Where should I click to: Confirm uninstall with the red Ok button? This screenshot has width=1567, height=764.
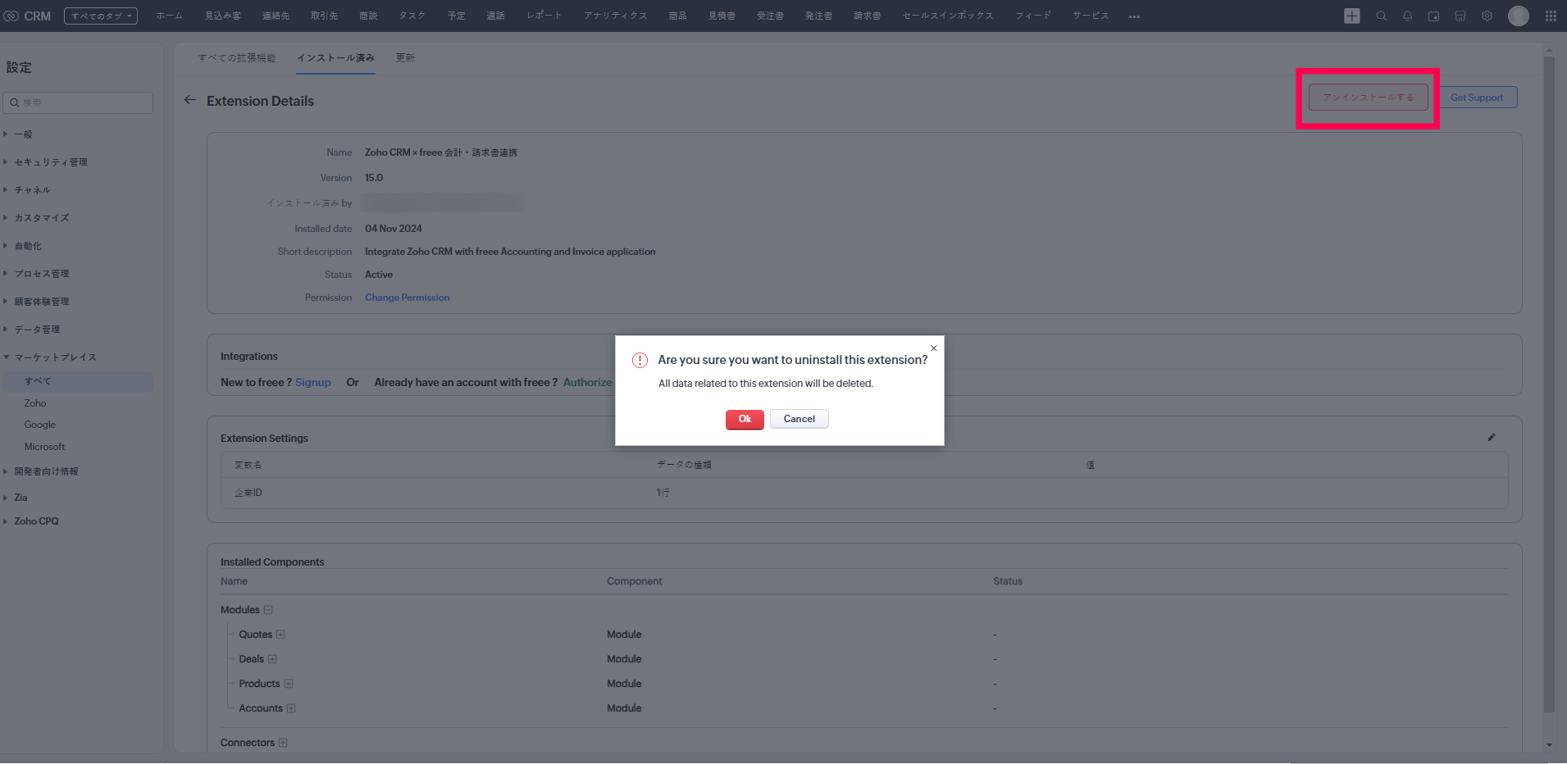click(x=745, y=419)
